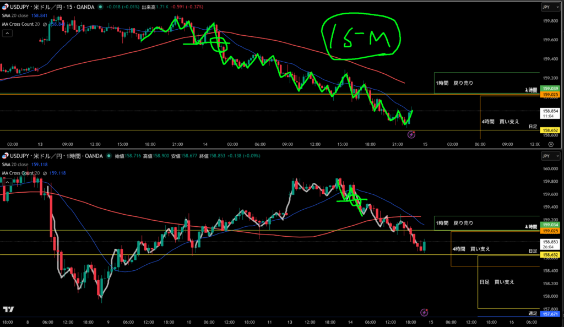Click the blue 157.671 weekly price label
The width and height of the screenshot is (564, 327).
(x=550, y=314)
